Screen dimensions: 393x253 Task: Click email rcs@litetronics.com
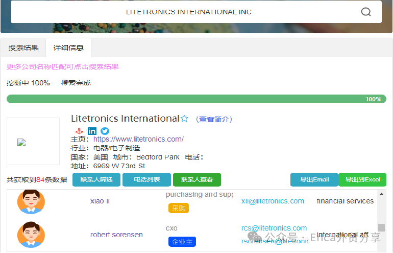coord(274,228)
